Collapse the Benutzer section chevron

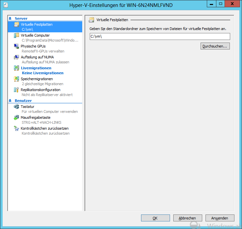click(10, 101)
